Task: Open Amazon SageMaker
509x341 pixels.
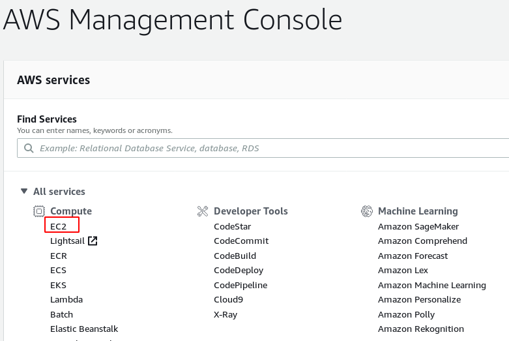Action: [418, 226]
